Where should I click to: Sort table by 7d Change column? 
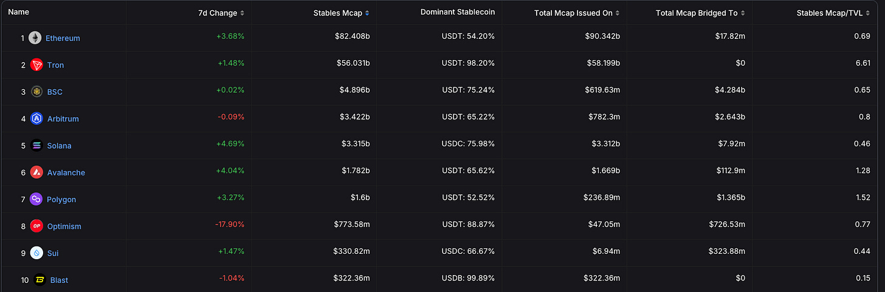pyautogui.click(x=222, y=13)
